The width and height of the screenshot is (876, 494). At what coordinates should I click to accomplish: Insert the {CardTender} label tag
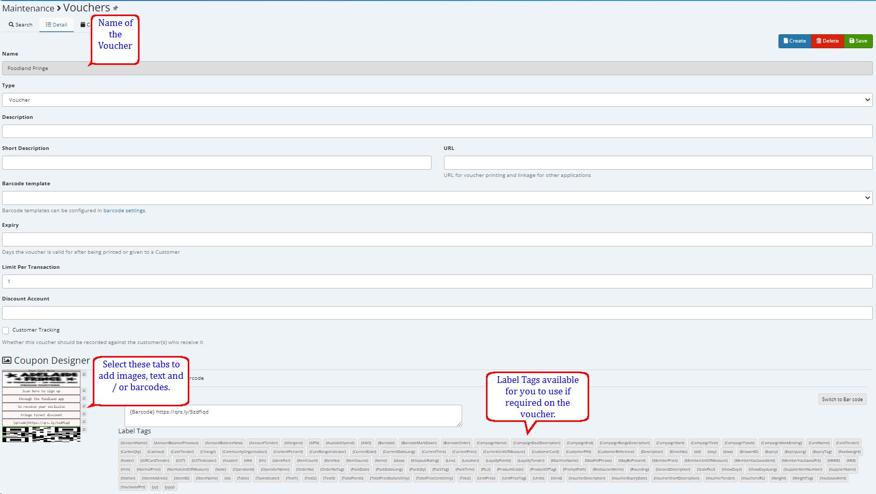(x=847, y=443)
